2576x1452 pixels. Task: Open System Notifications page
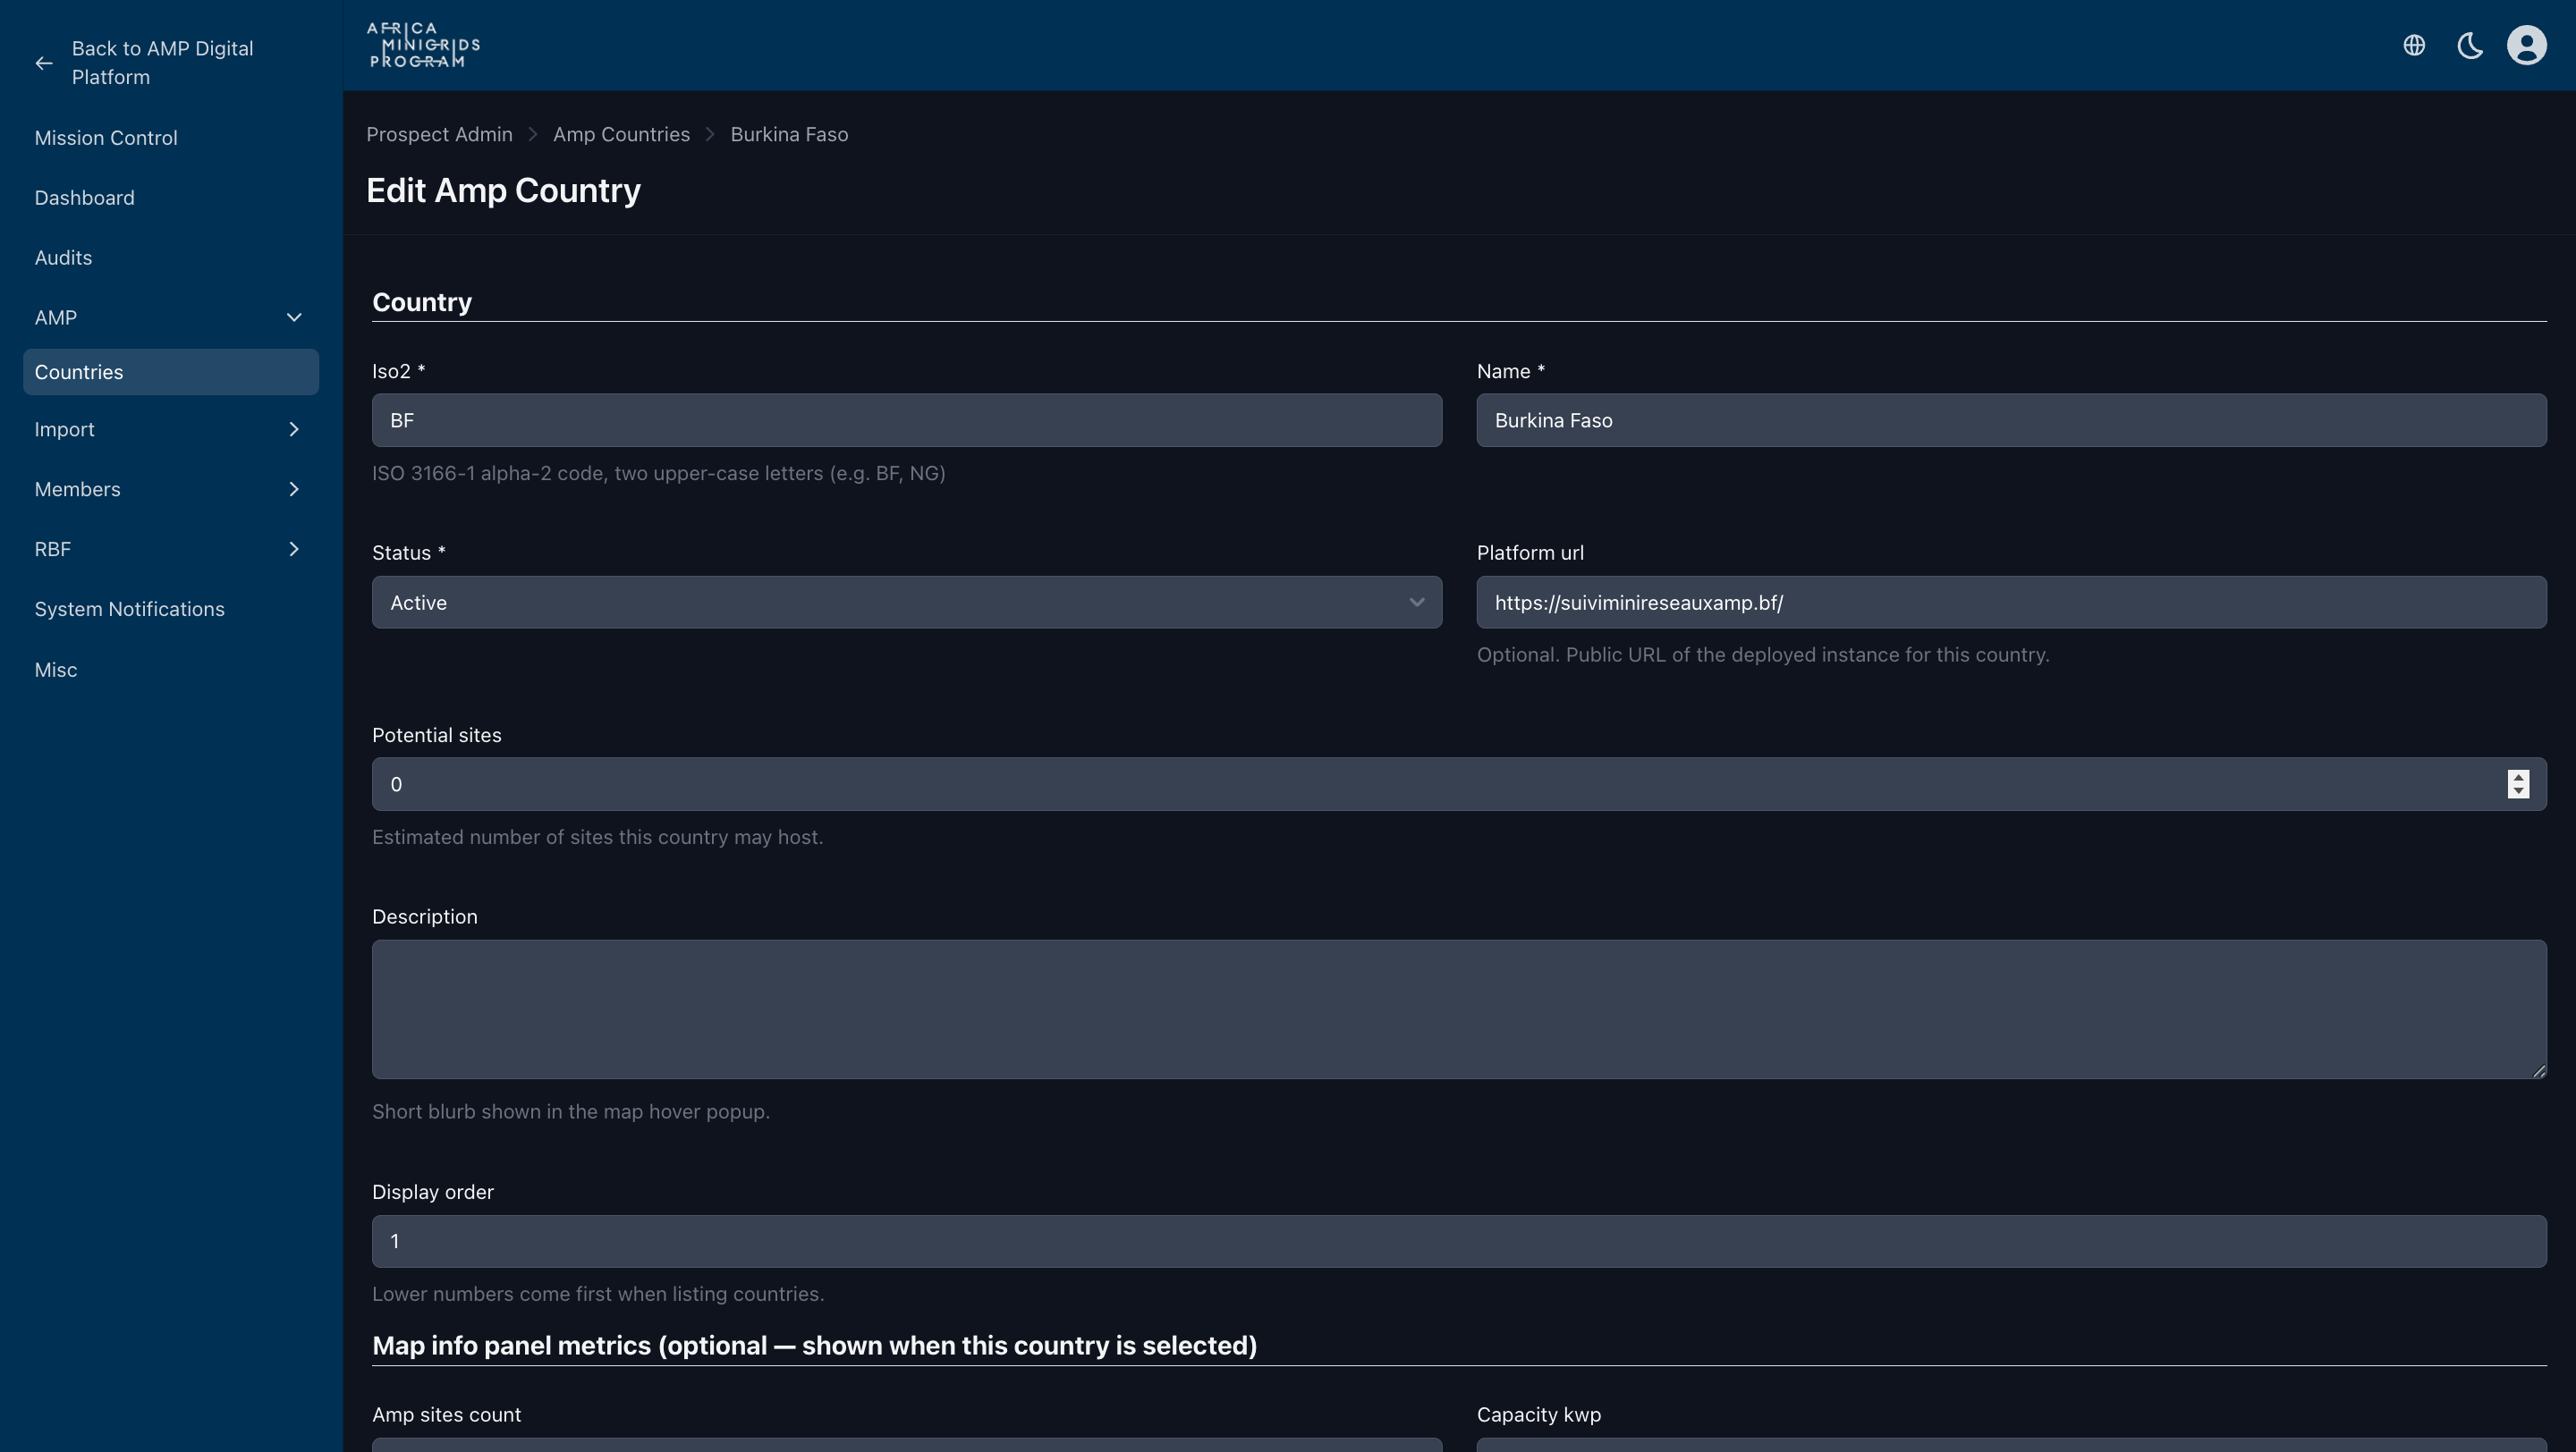click(x=129, y=610)
